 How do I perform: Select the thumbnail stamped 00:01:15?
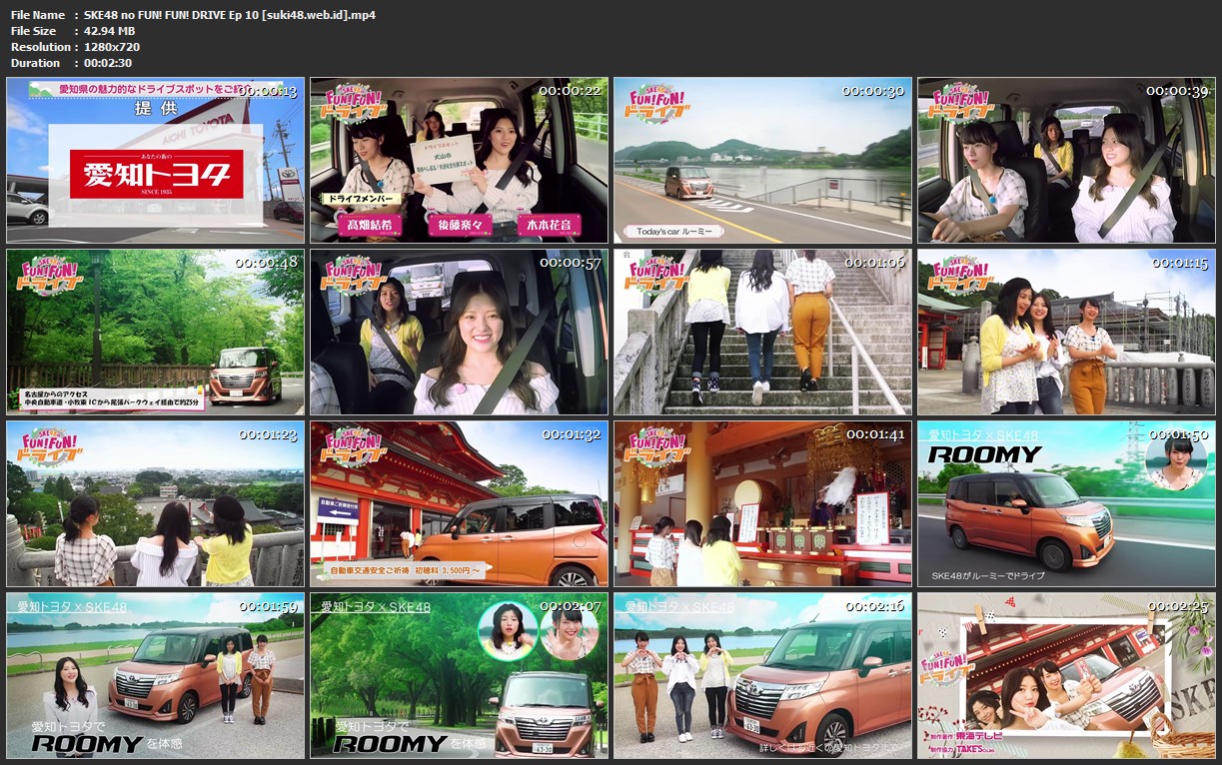point(1066,332)
